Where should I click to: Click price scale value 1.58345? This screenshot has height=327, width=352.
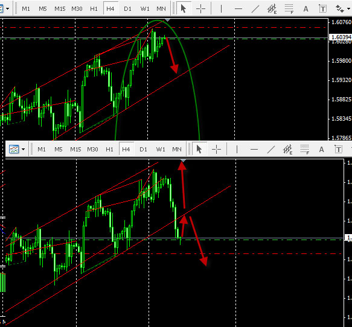point(341,119)
